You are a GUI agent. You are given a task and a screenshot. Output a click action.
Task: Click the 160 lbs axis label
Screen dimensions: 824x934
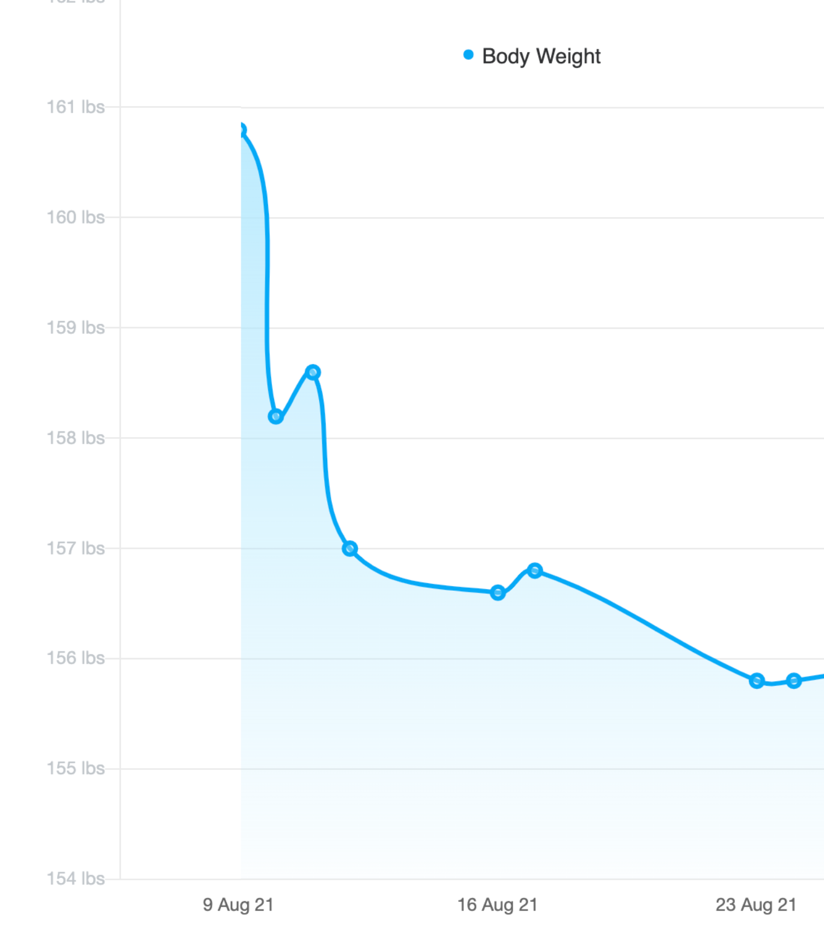click(76, 217)
